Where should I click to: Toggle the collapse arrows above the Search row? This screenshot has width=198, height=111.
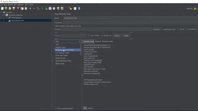56,32
